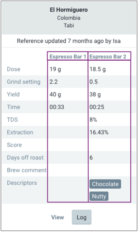138x232 pixels.
Task: Click the View link
Action: coord(57,217)
